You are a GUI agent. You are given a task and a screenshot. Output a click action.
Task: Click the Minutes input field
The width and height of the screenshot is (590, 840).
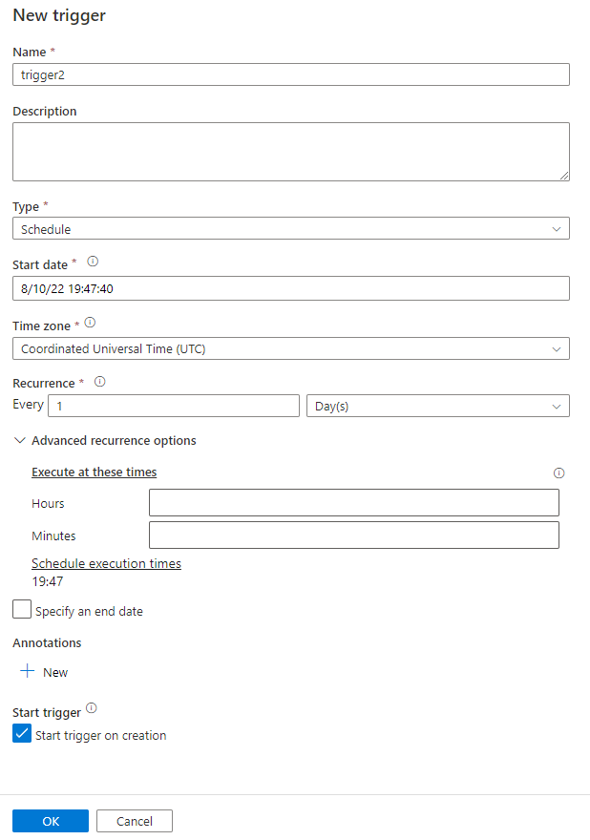pos(354,535)
